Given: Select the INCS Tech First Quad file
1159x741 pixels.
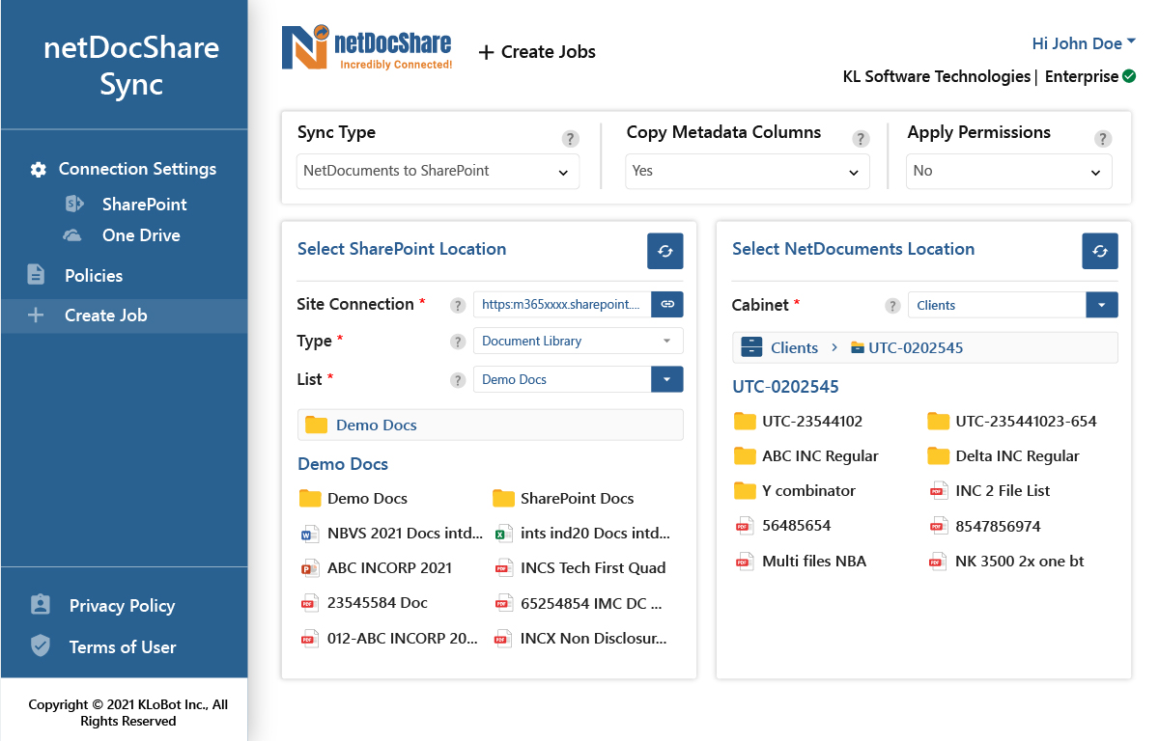Looking at the screenshot, I should [x=579, y=568].
